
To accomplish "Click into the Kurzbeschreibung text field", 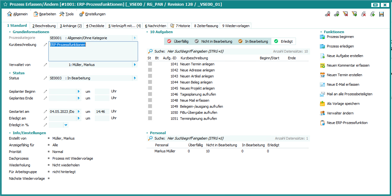I will [x=93, y=53].
